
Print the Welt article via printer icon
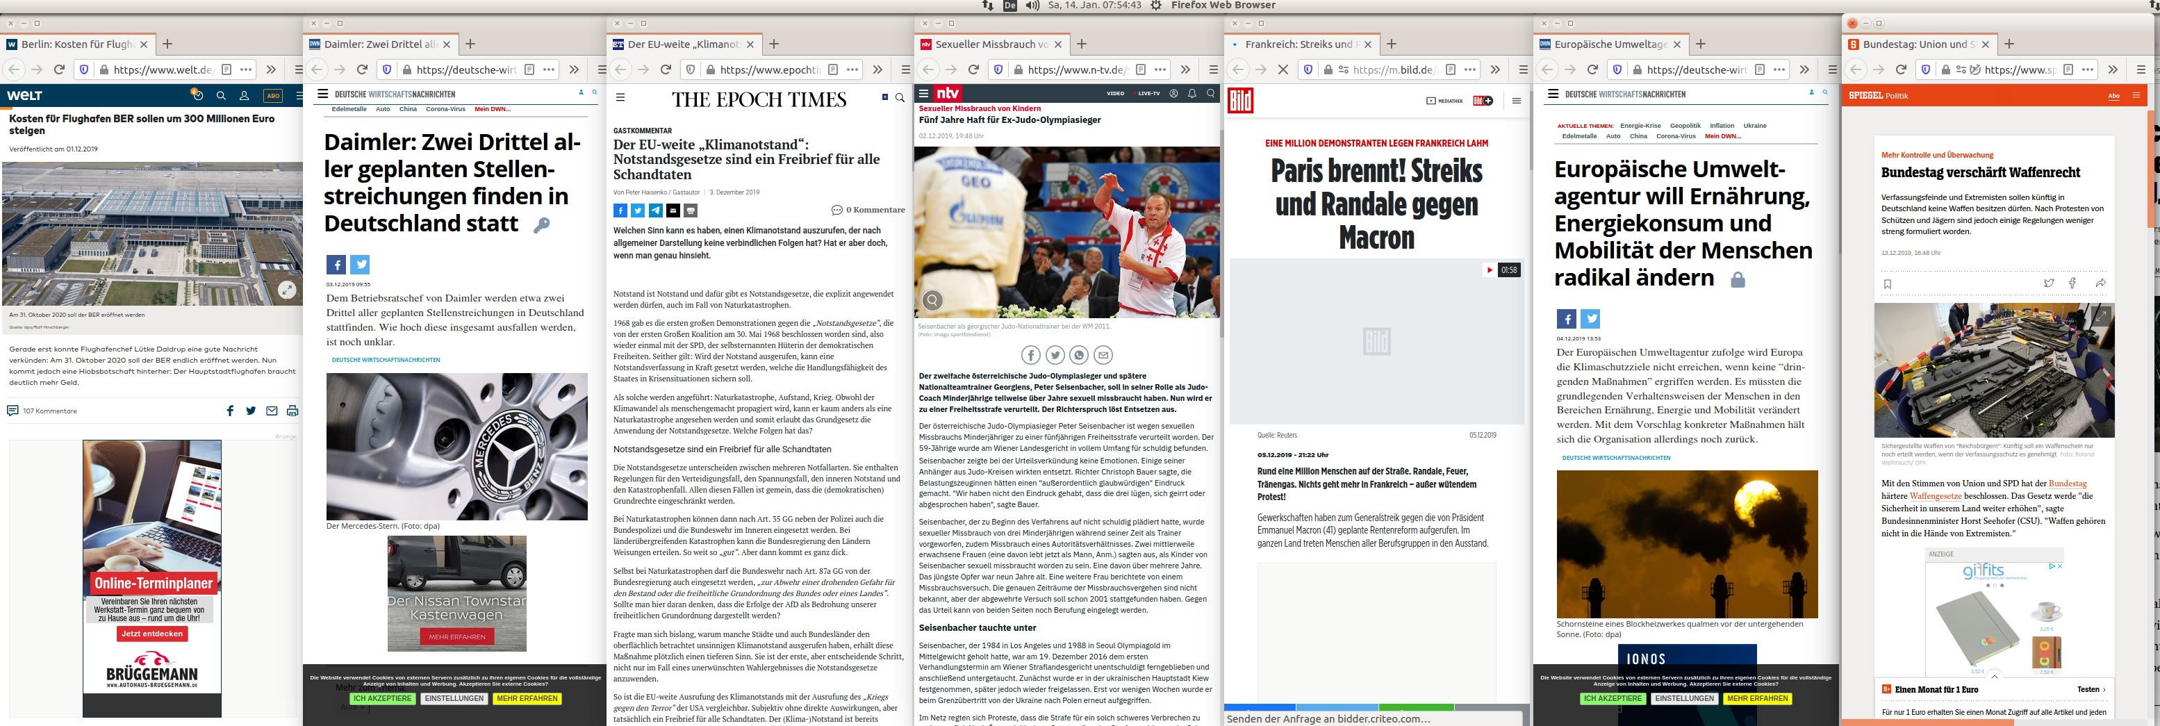[x=292, y=411]
